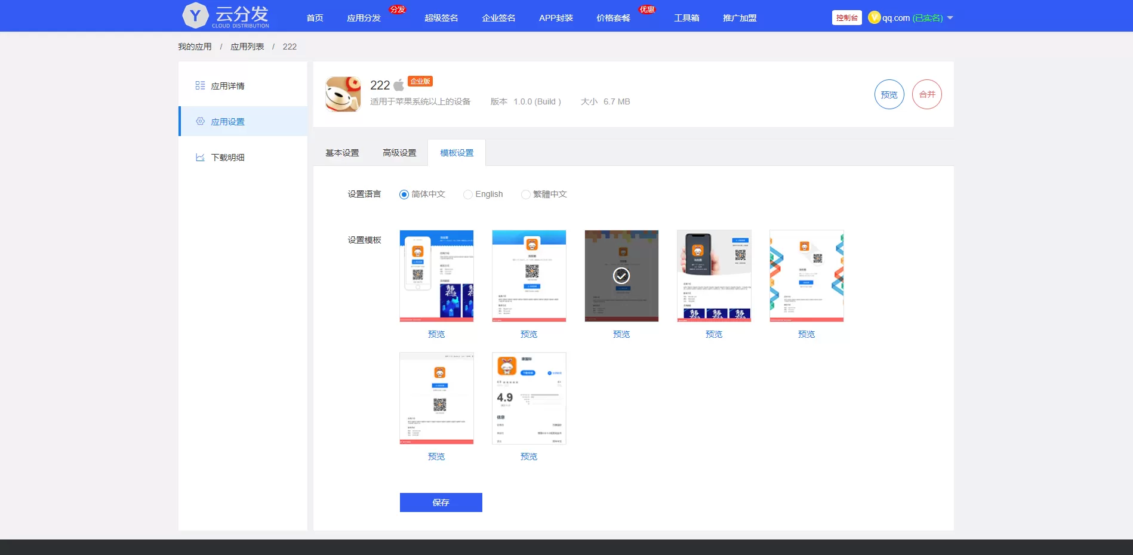1133x555 pixels.
Task: Select English language radio button
Action: point(468,195)
